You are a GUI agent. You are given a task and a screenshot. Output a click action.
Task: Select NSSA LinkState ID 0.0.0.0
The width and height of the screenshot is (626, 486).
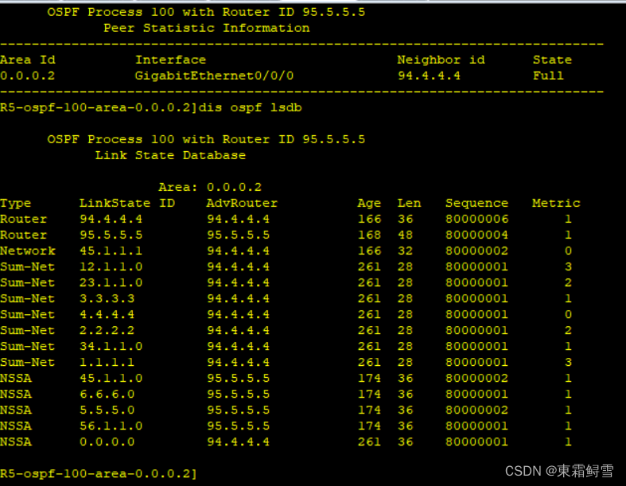pyautogui.click(x=107, y=442)
